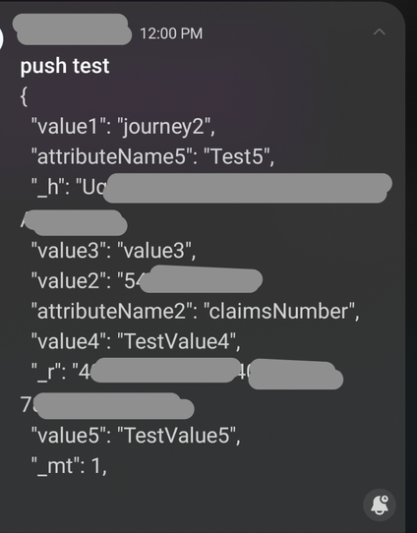
Task: Tap the opening curly brace line
Action: pos(24,98)
